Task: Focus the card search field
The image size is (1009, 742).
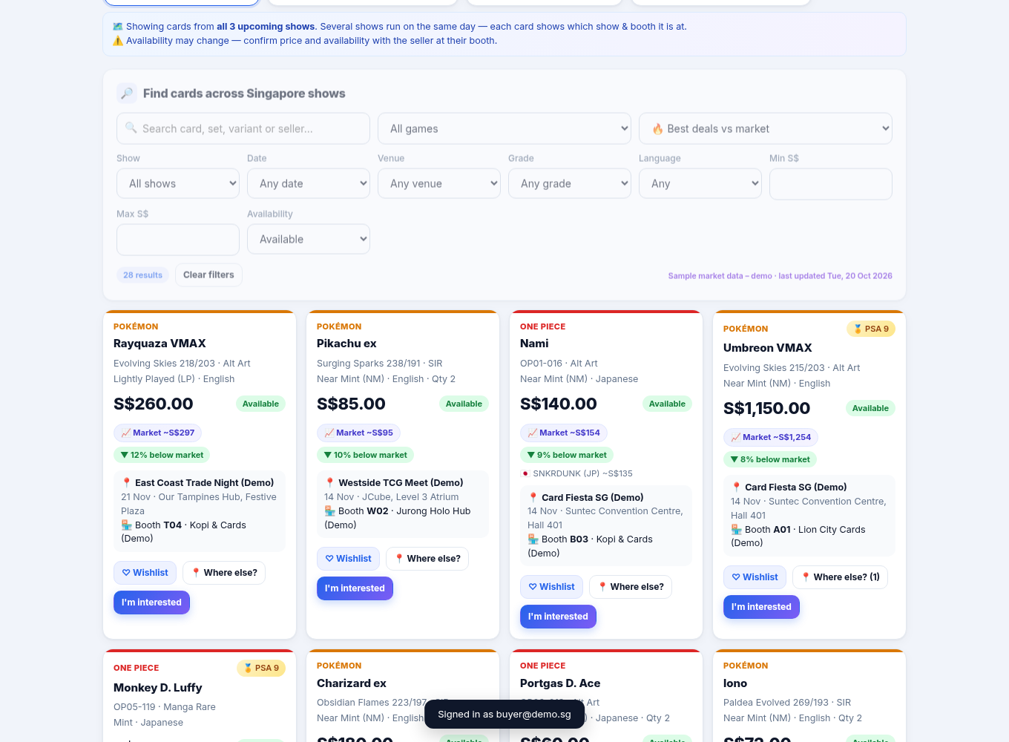Action: tap(243, 128)
